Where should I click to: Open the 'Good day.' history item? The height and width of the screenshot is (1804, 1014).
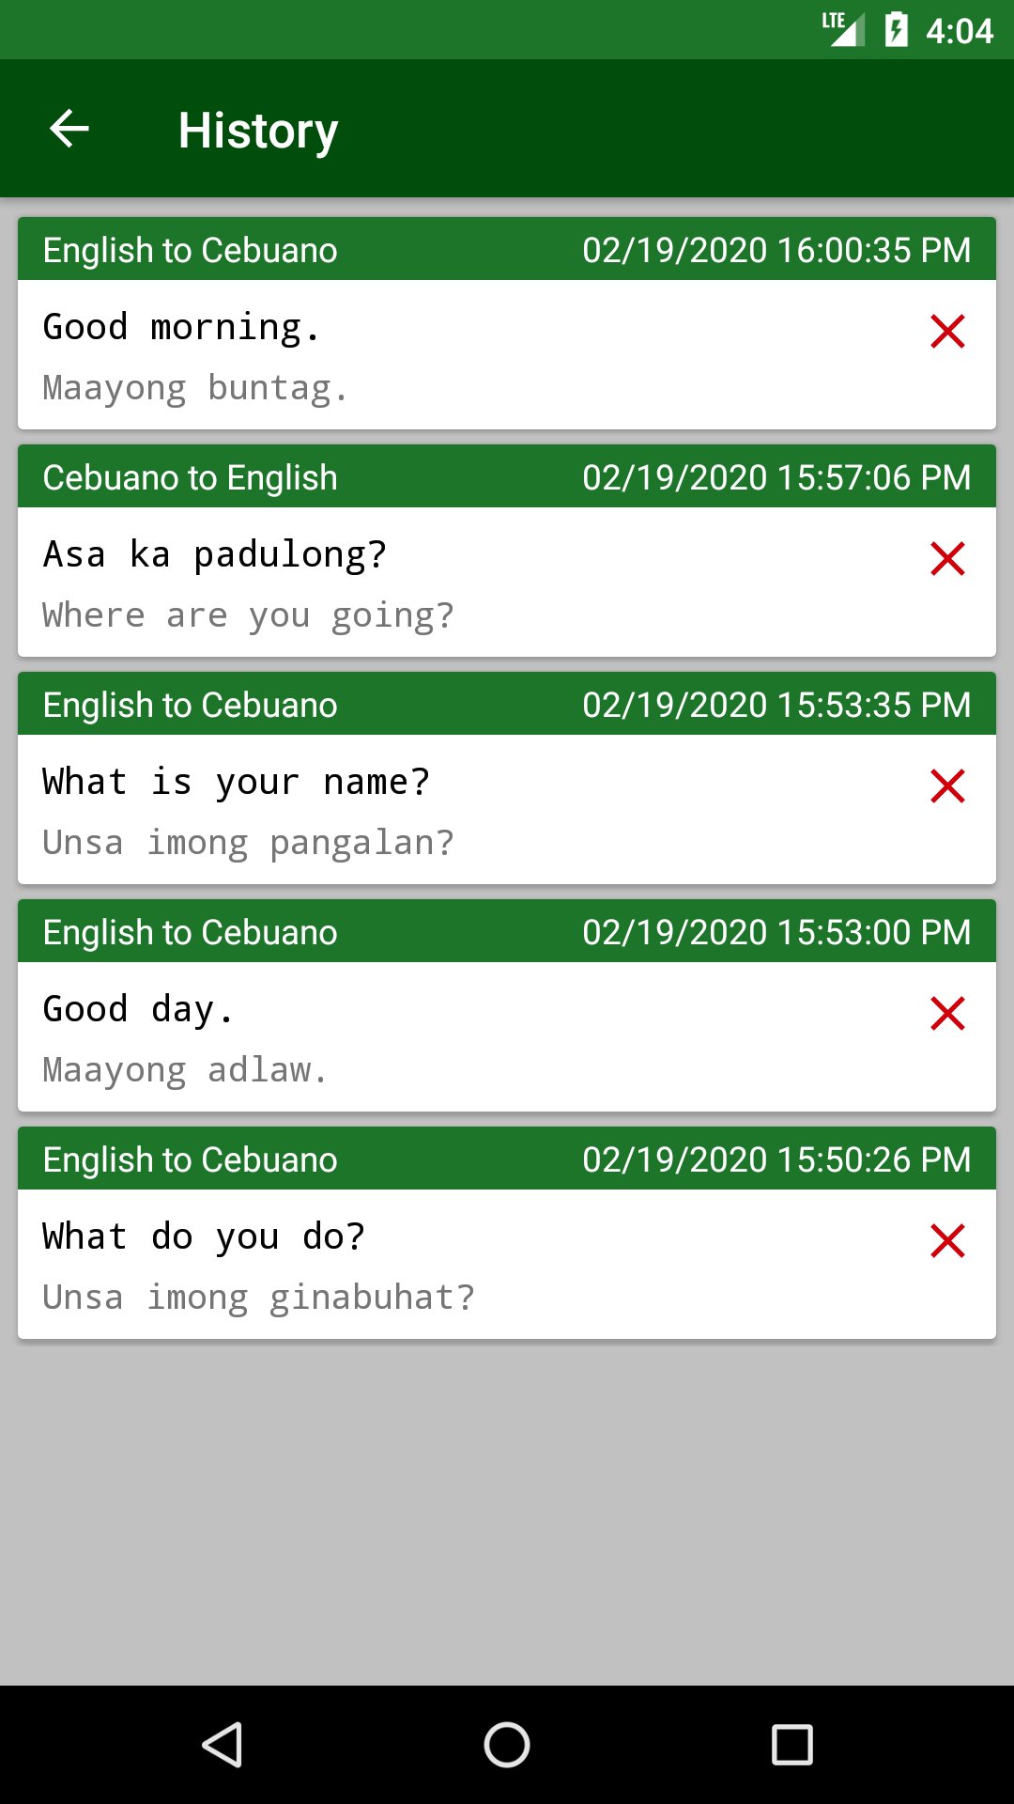tap(138, 1010)
